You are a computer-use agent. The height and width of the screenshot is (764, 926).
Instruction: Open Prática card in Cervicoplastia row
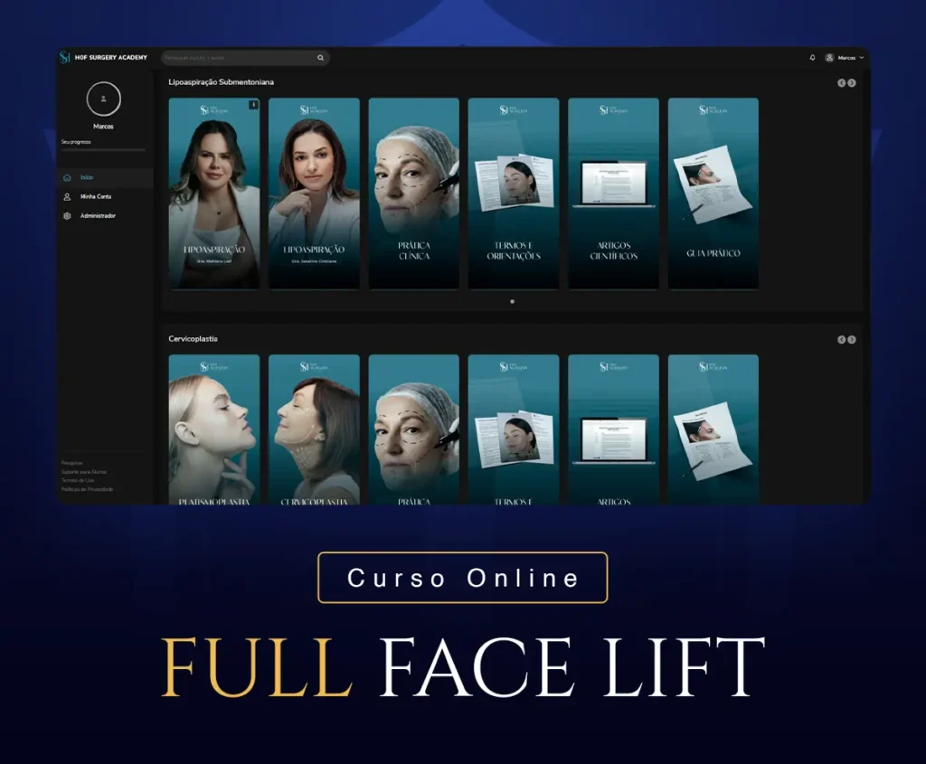point(414,429)
